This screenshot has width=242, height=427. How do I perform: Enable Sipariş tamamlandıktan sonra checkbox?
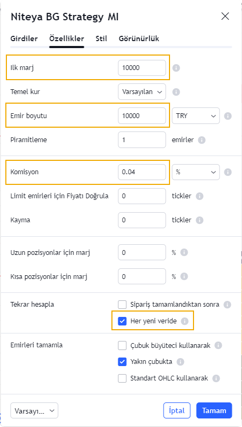(122, 305)
